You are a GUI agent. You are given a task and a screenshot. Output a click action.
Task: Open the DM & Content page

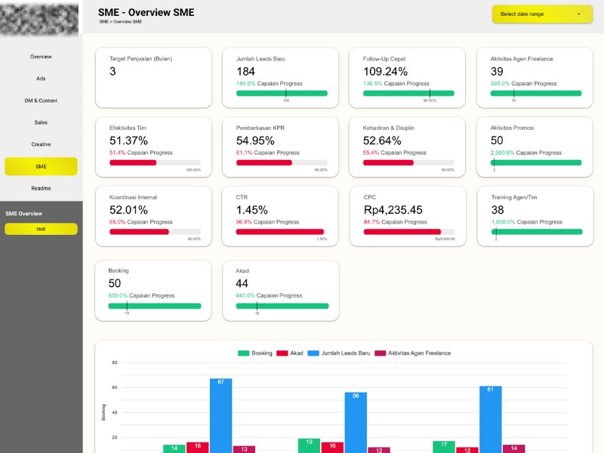coord(41,100)
